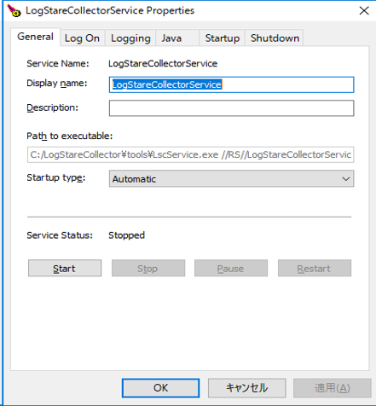Open the Automatic startup type combo box
The width and height of the screenshot is (376, 406).
(x=231, y=178)
